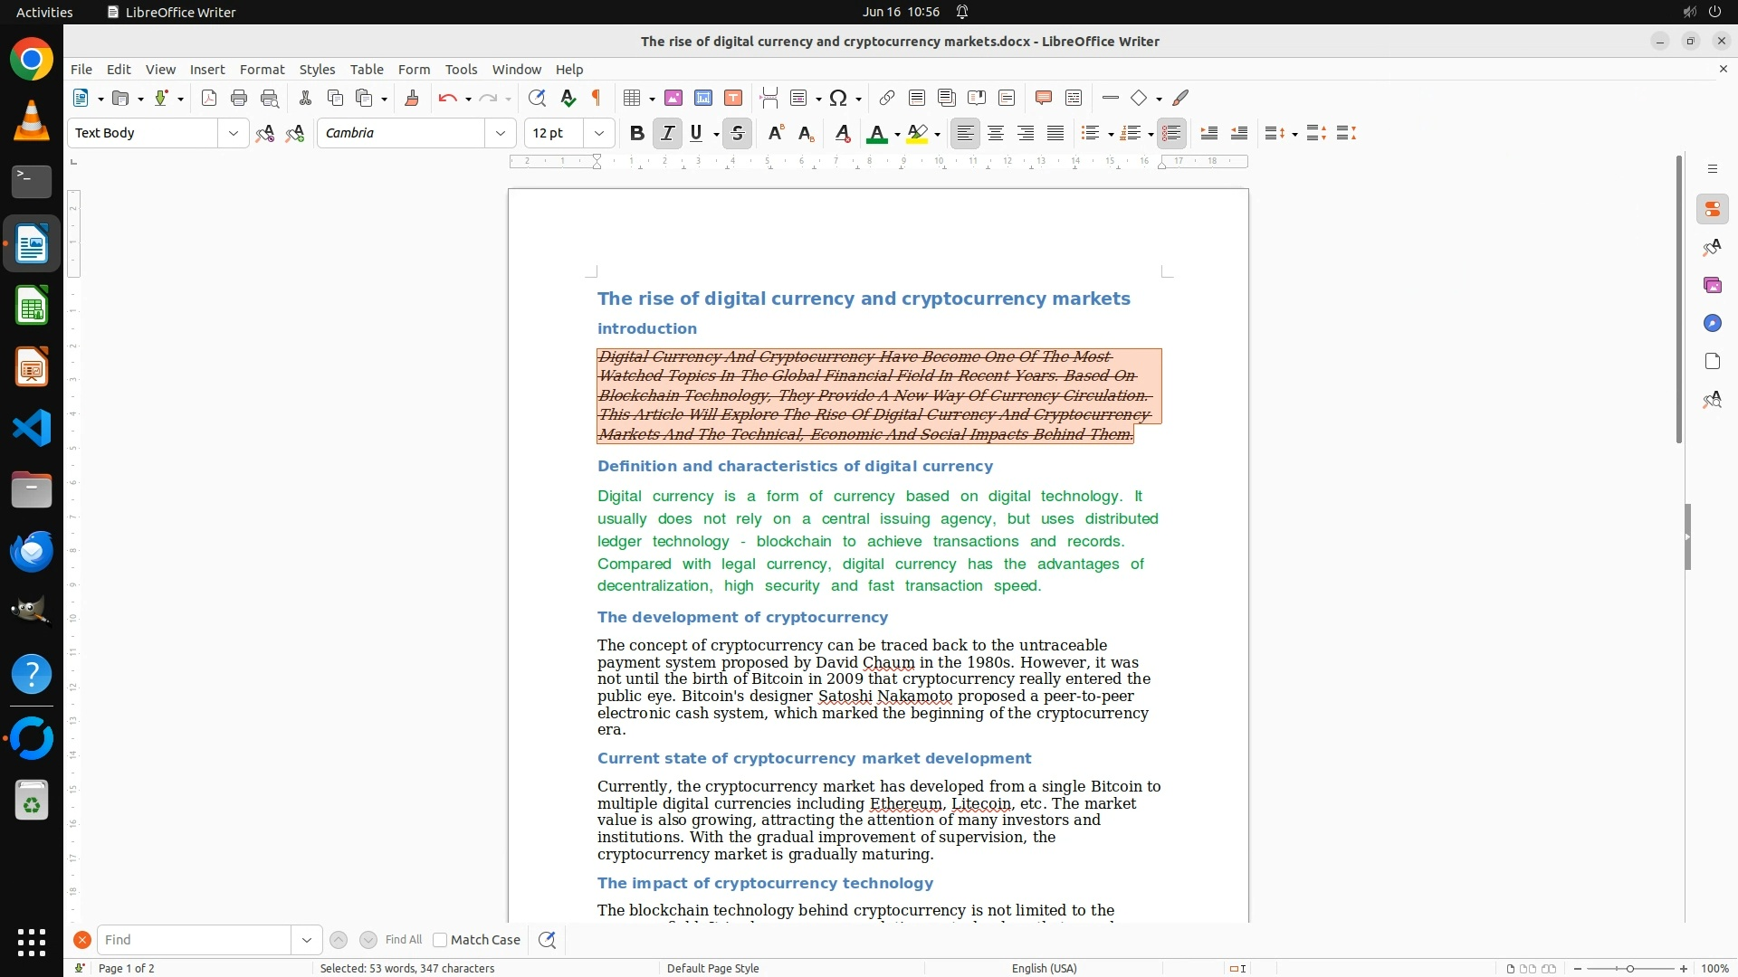Enable the Match Case checkbox
The image size is (1738, 977).
pyautogui.click(x=440, y=940)
